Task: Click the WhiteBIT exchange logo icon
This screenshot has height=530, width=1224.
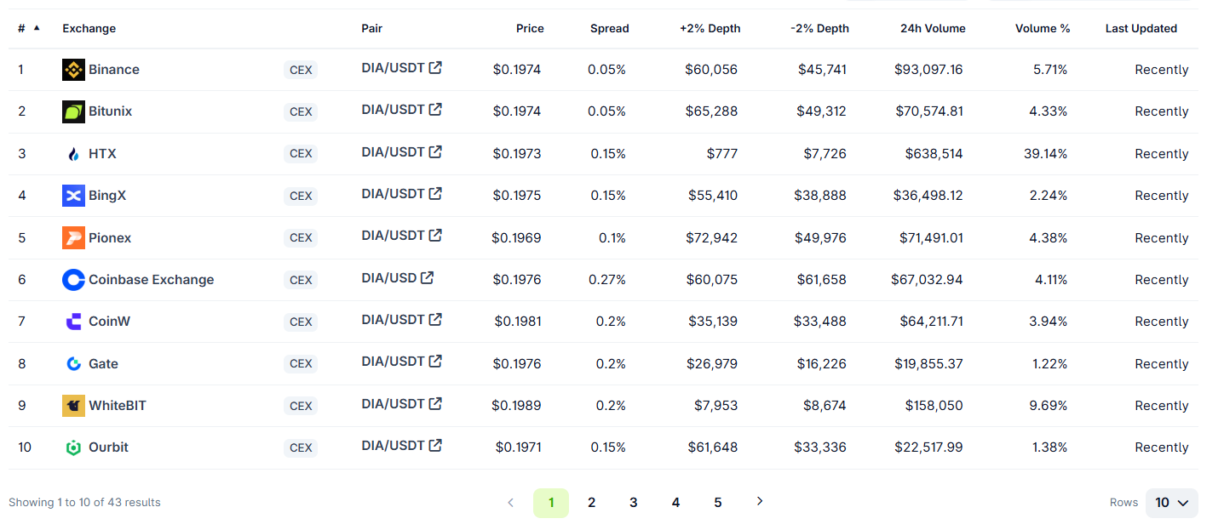Action: pos(73,406)
